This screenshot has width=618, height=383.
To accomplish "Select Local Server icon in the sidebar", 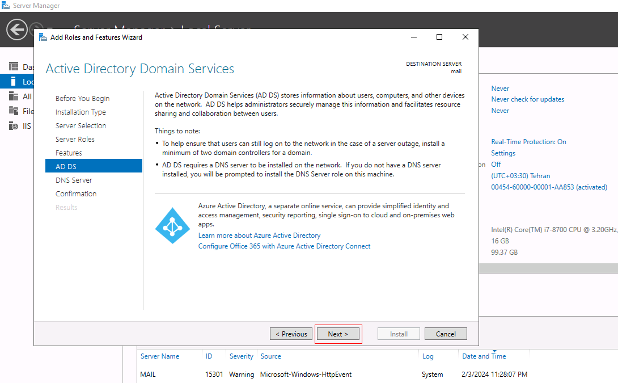I will point(14,81).
